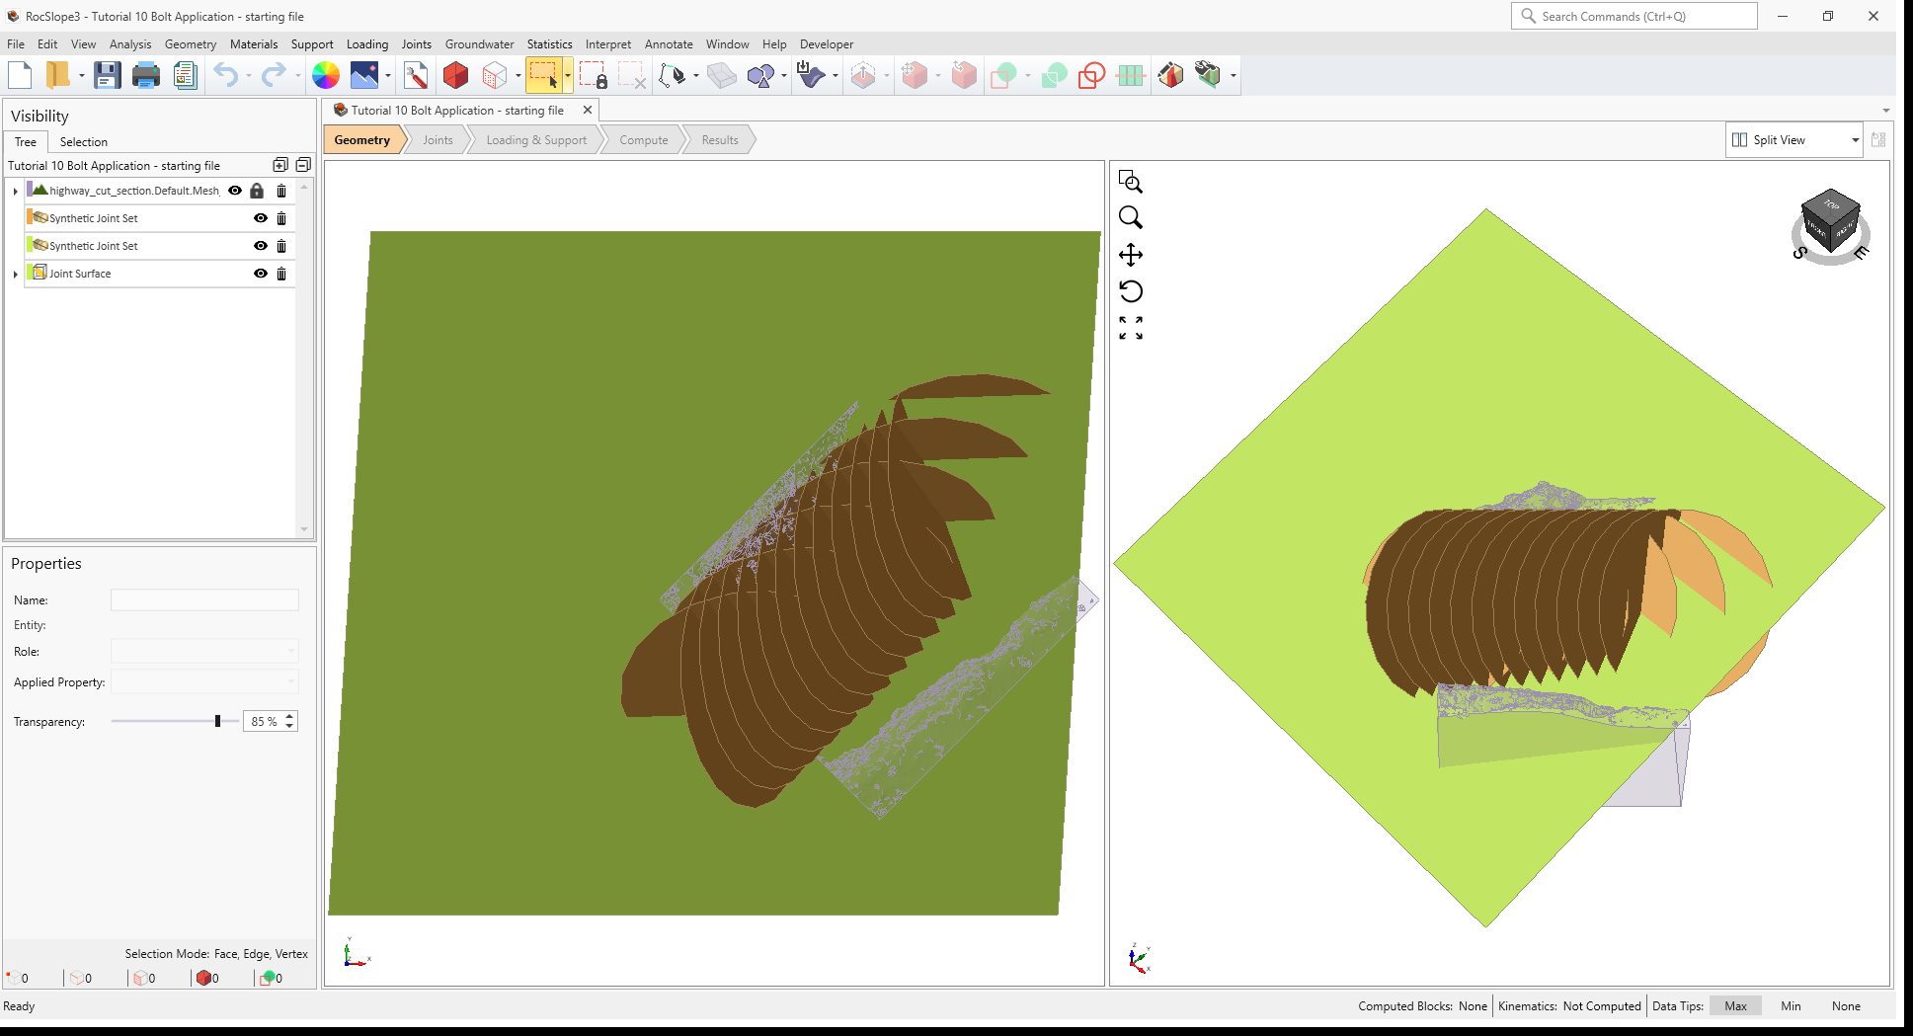Delete highway_cut_section mesh with trash icon
The height and width of the screenshot is (1036, 1913).
(x=281, y=191)
